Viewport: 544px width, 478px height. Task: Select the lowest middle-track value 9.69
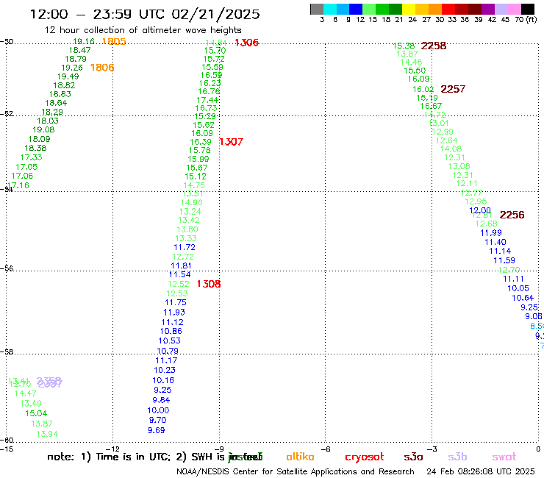(x=156, y=430)
